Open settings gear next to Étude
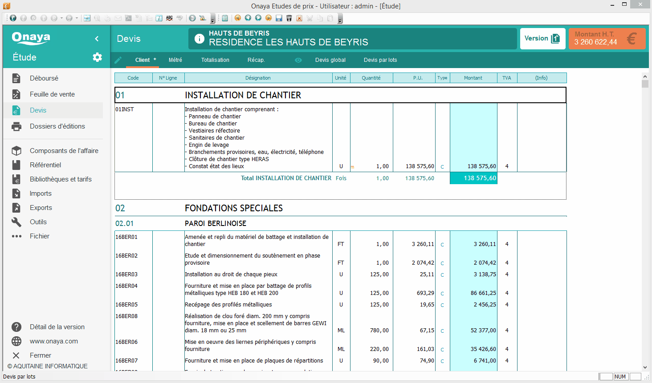This screenshot has width=652, height=383. [x=97, y=57]
